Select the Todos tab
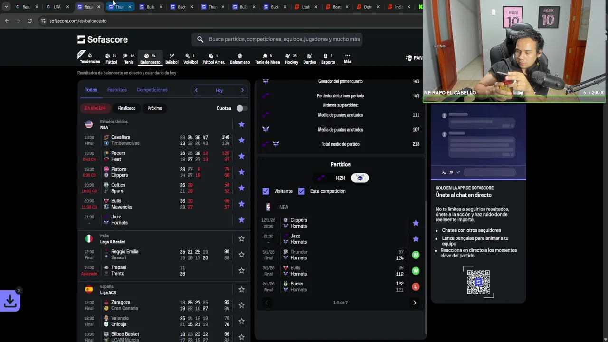Viewport: 608px width, 342px height. tap(91, 90)
